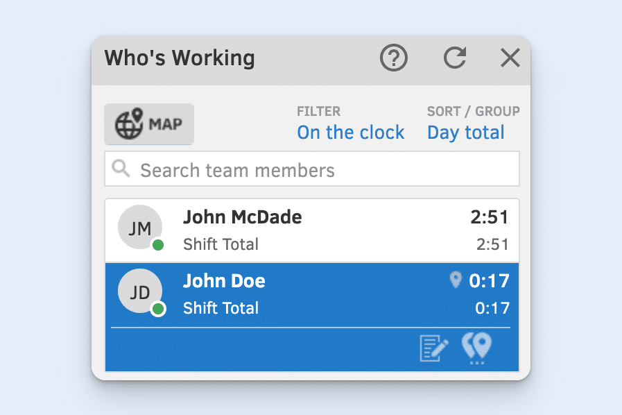Click John Doe's JD avatar circle
Screen dimensions: 622x415
tap(140, 291)
